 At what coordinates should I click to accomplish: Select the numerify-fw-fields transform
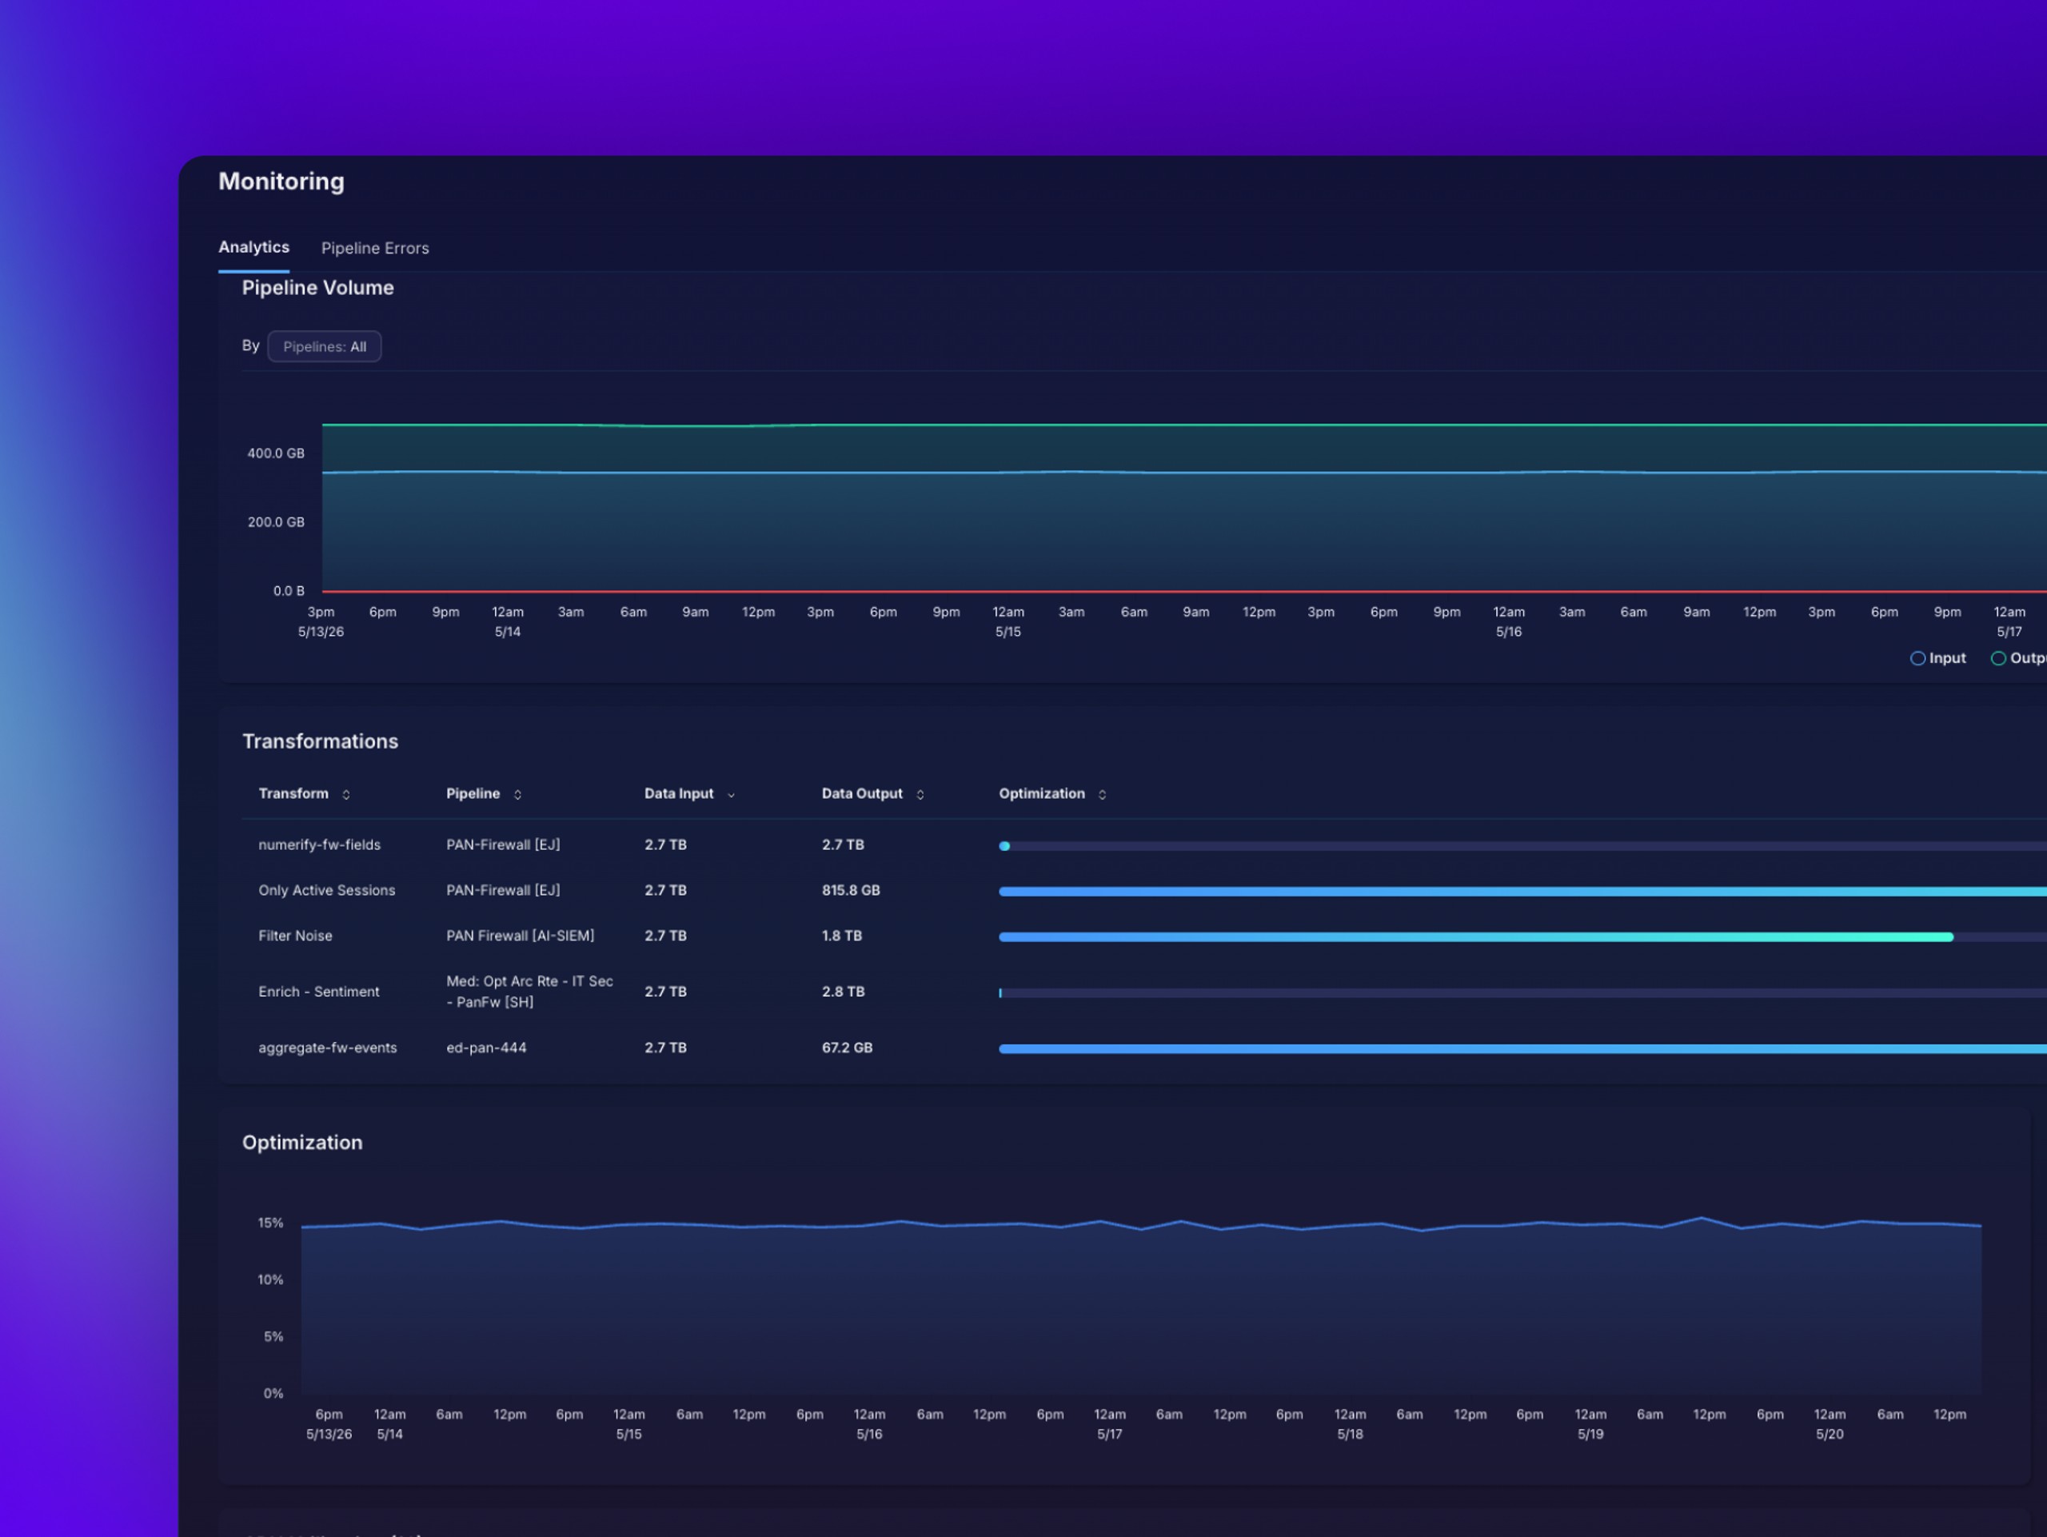[319, 844]
